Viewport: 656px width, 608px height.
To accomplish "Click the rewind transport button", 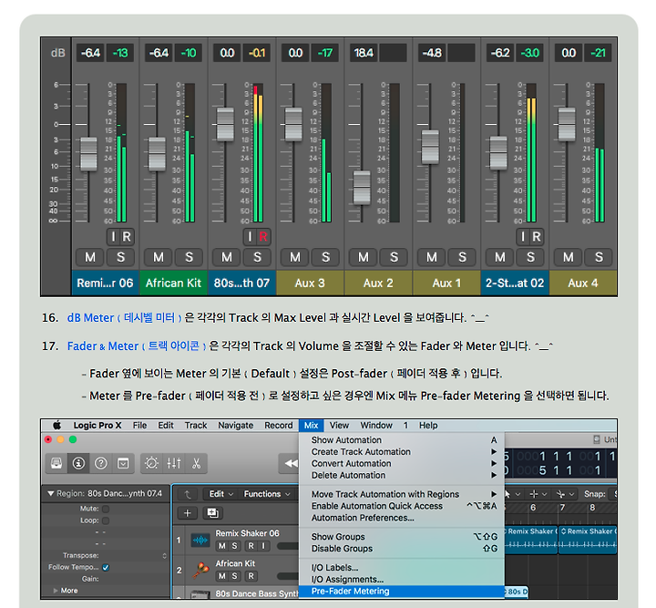I will tap(291, 463).
